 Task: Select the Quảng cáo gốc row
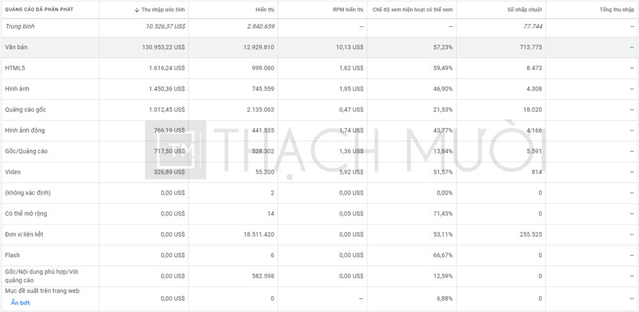(x=319, y=110)
